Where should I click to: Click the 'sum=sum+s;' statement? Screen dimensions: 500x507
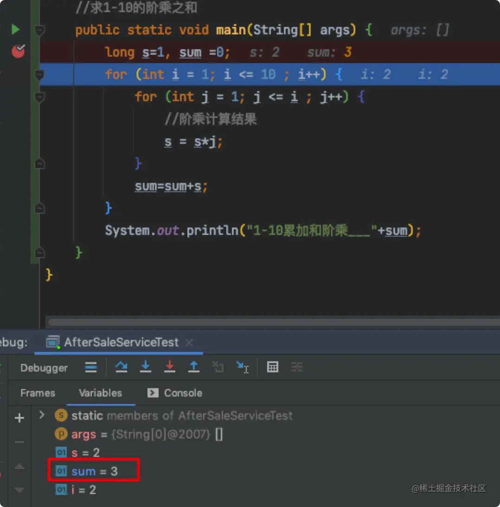pos(171,186)
